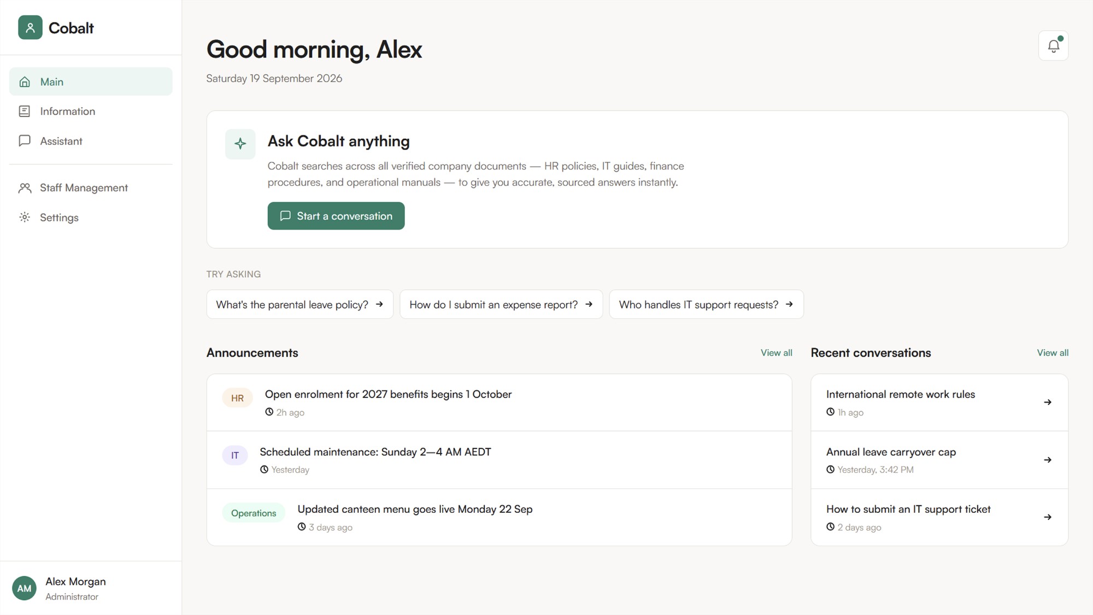Image resolution: width=1093 pixels, height=615 pixels.
Task: Click the "3 days ago" timestamp
Action: tap(330, 527)
